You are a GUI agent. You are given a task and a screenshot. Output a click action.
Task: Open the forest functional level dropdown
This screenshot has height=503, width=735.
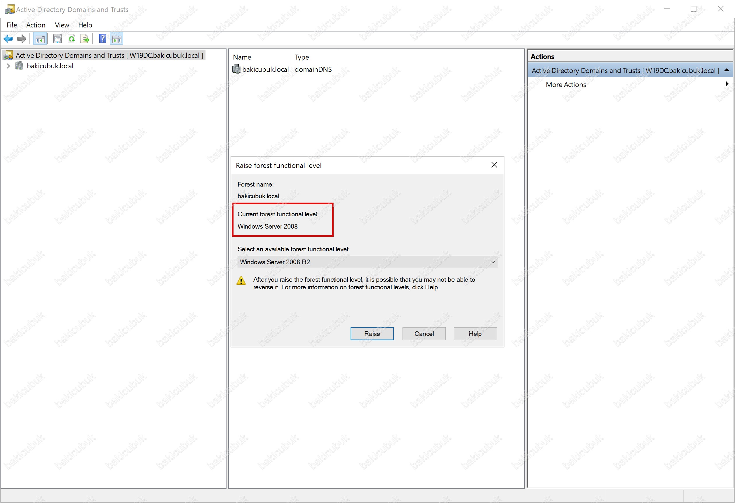[367, 262]
